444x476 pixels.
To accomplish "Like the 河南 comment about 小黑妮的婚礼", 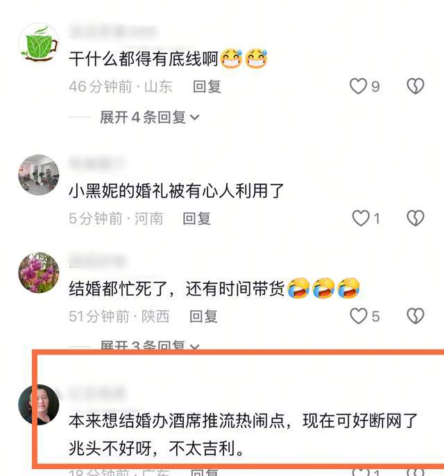I will (x=361, y=219).
